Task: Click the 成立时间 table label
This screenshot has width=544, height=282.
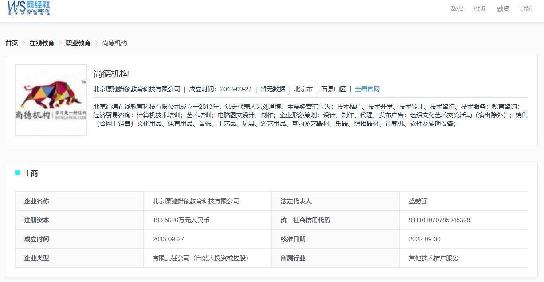Action: point(36,239)
